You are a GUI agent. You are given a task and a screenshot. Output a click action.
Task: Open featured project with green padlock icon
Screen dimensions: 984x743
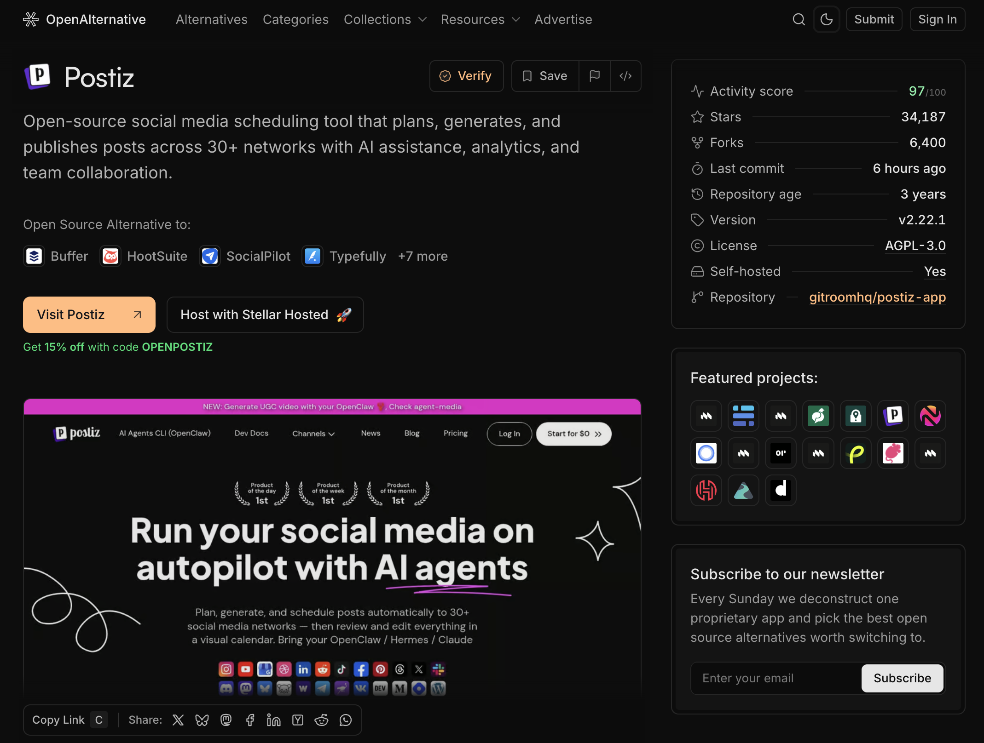point(856,416)
